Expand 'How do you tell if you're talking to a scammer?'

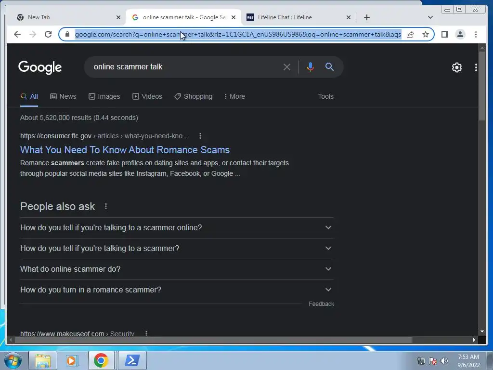177,248
